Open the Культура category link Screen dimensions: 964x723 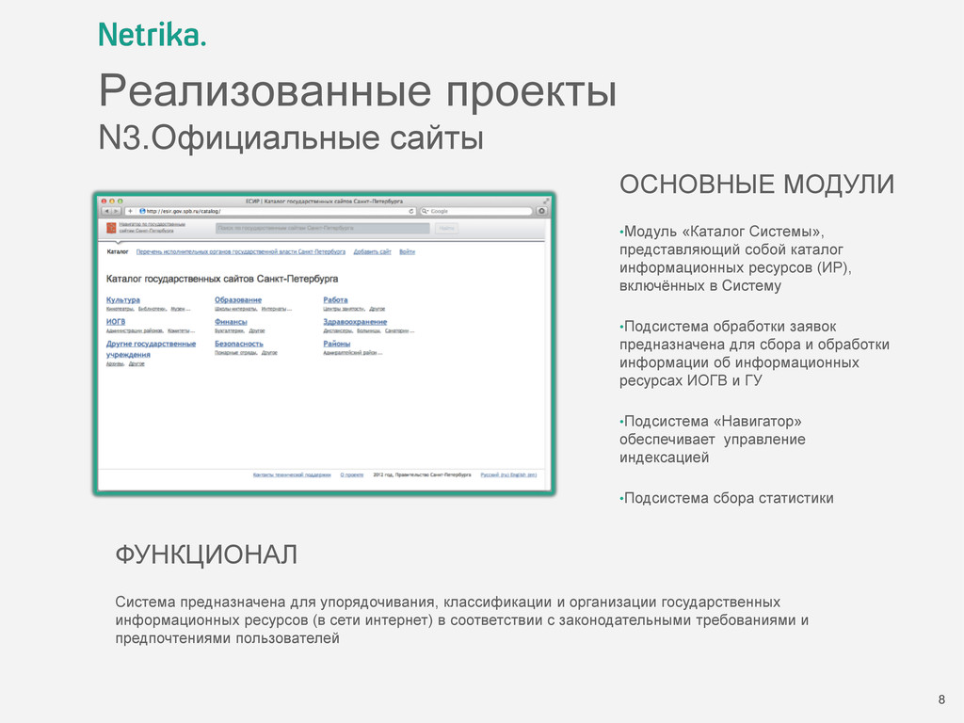click(x=123, y=300)
